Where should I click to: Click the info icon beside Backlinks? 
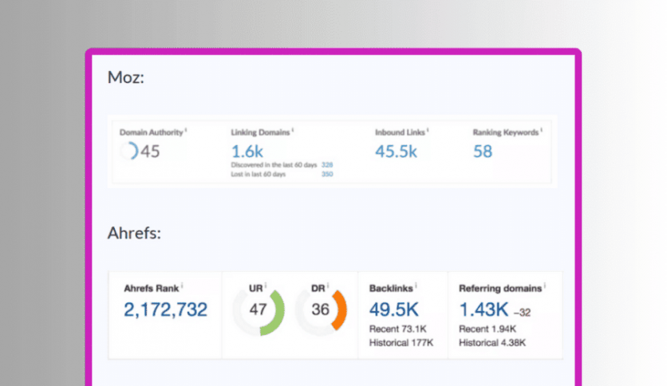(x=416, y=286)
